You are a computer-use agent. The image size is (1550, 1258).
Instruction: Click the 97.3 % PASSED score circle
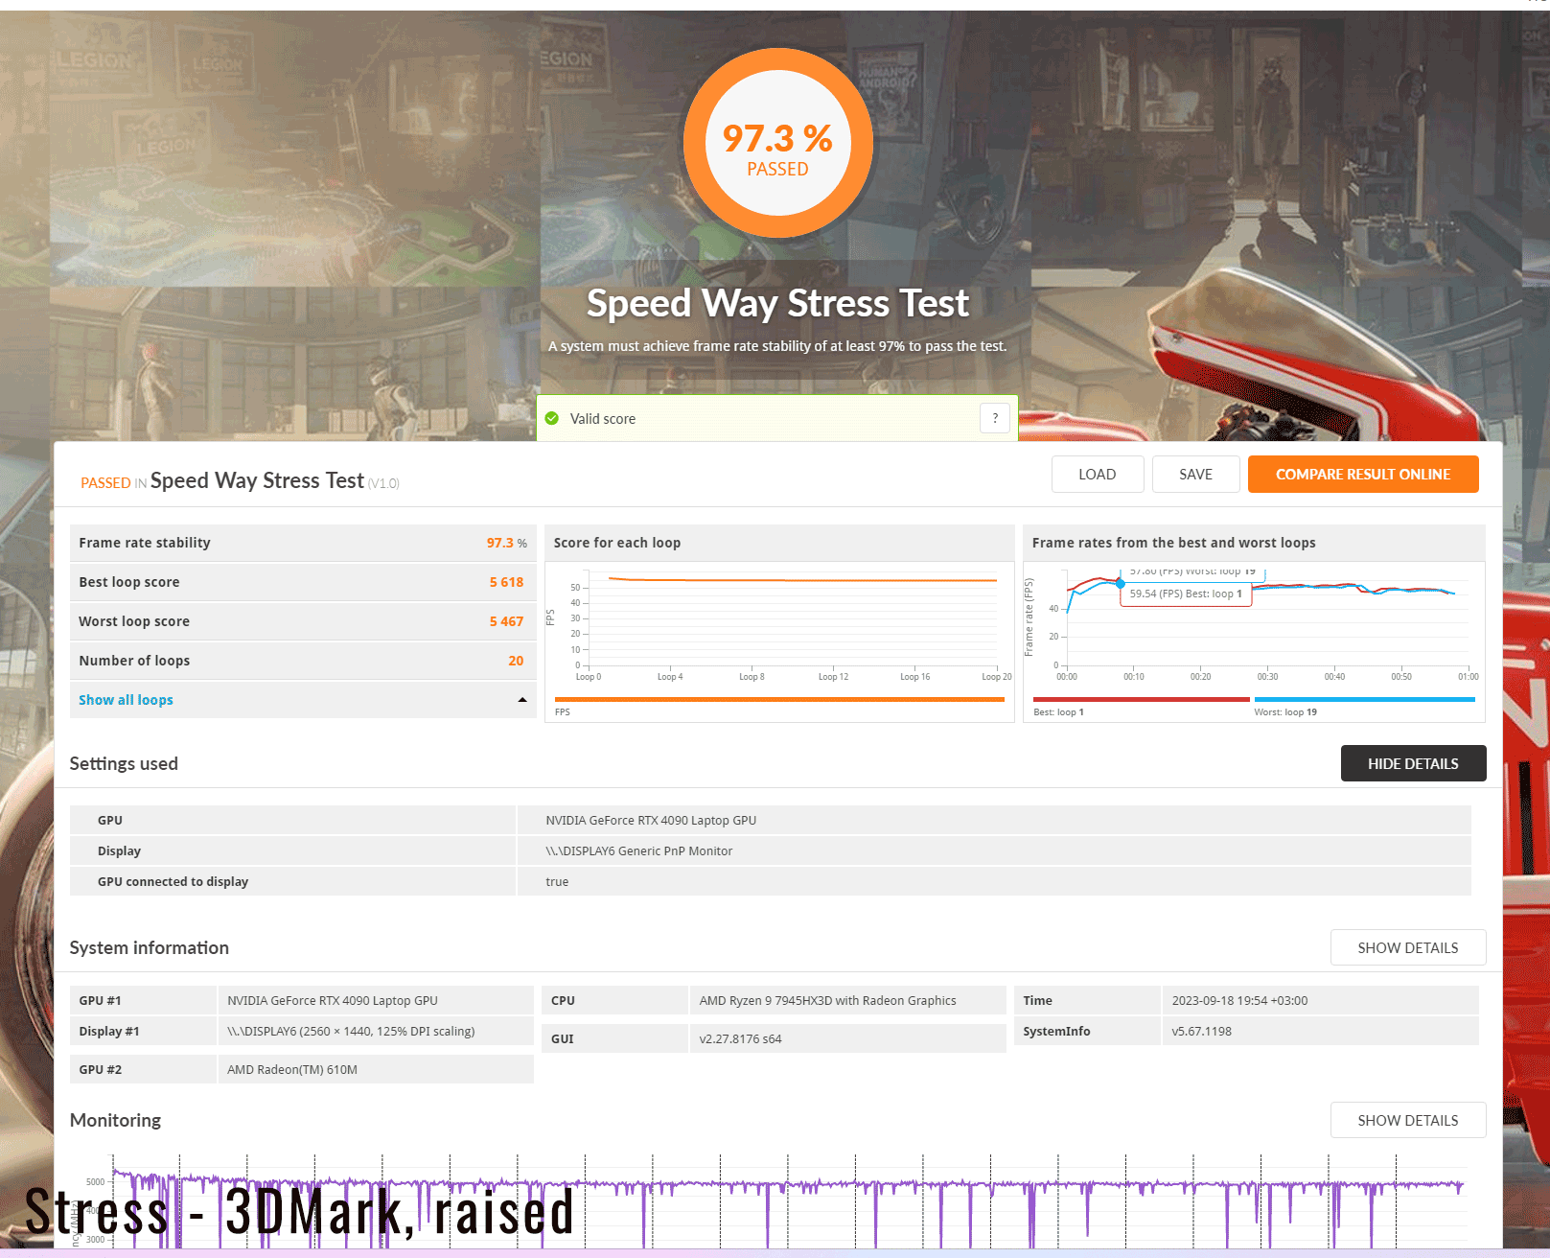[777, 143]
